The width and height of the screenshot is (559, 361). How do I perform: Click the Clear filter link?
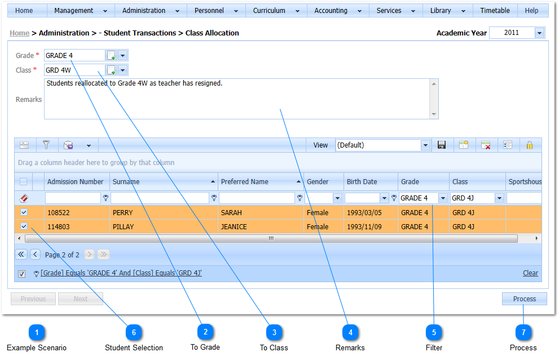[x=530, y=273]
